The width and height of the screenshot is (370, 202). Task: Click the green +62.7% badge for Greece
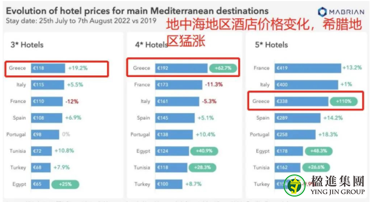tap(223, 68)
